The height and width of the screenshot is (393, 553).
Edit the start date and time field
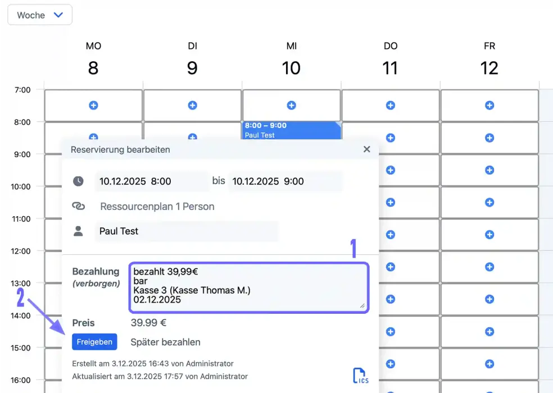pyautogui.click(x=151, y=181)
